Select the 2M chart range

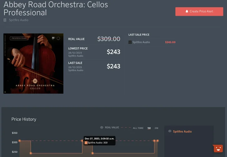pos(156,128)
